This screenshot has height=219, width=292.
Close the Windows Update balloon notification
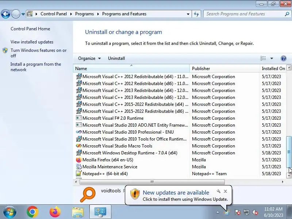click(225, 191)
